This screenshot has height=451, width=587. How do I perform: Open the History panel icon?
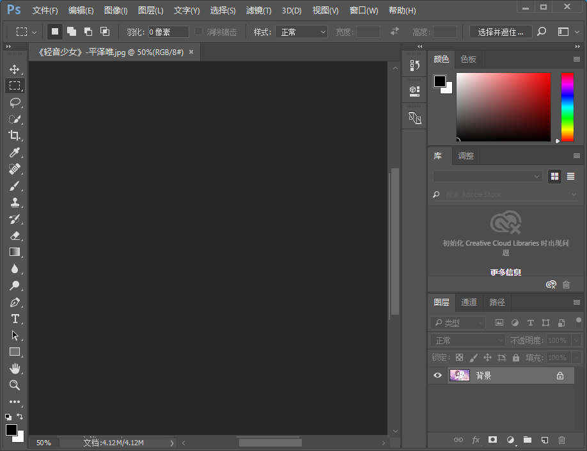pyautogui.click(x=414, y=65)
